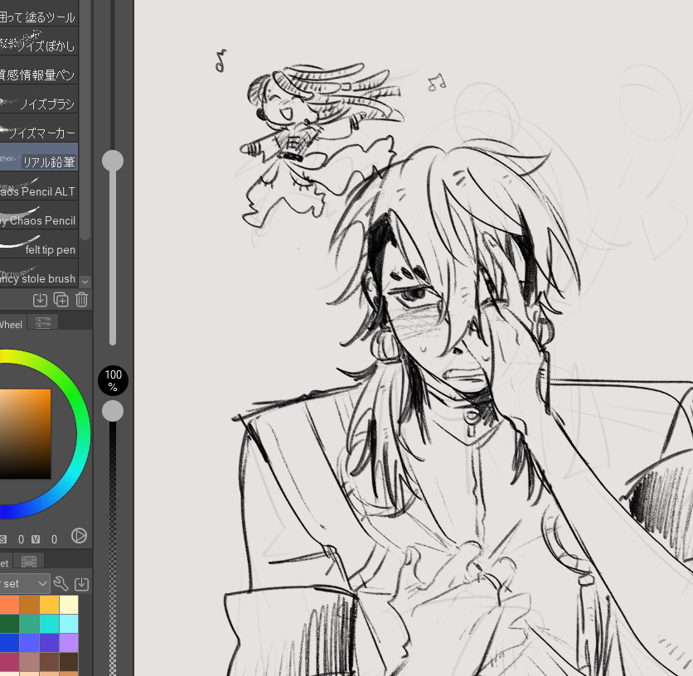Pick the indigo purple swatch
Viewport: 693px width, 676px height.
[49, 643]
